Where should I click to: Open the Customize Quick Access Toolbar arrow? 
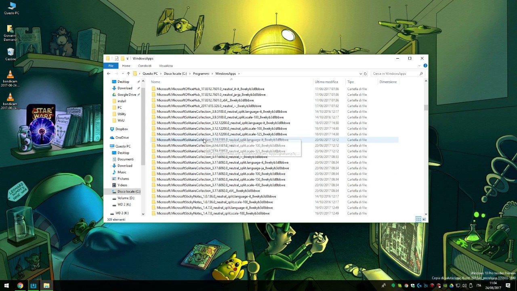[127, 59]
